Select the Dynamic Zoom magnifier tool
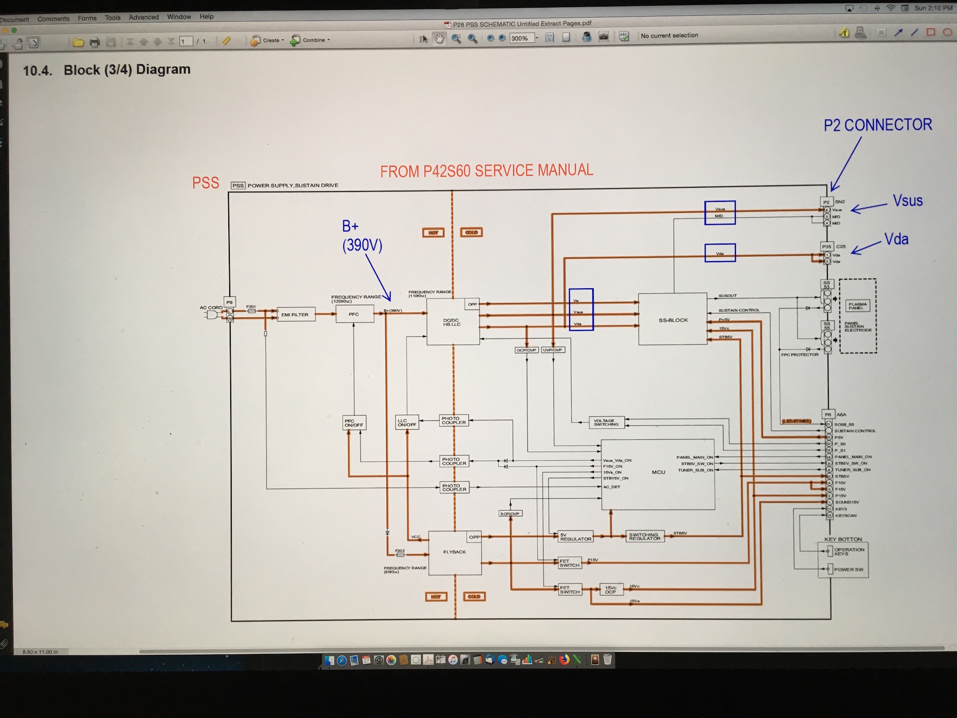Screen dimensions: 957x718 (x=472, y=38)
